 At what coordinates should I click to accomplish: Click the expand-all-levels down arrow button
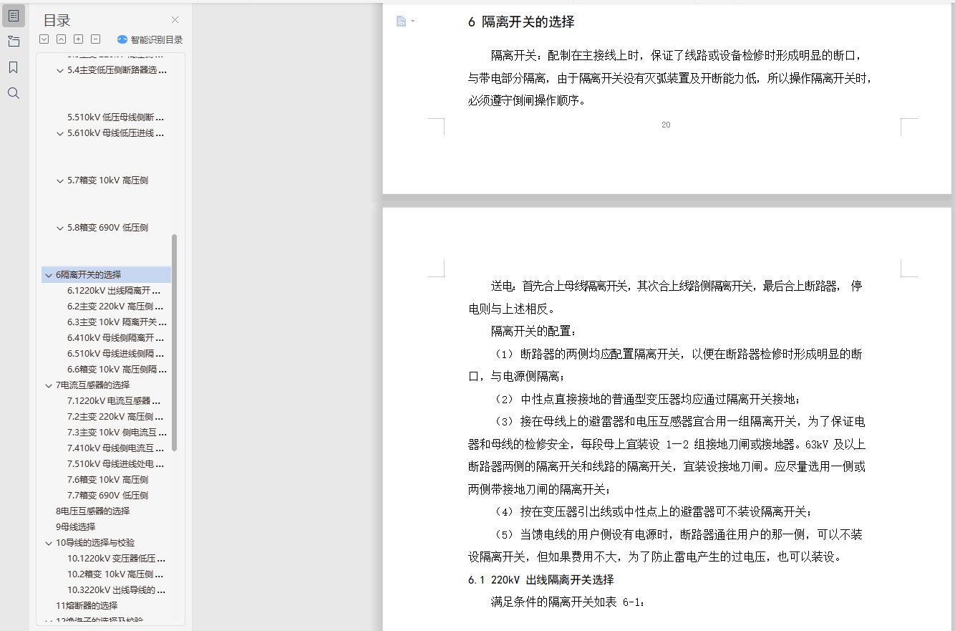click(44, 39)
